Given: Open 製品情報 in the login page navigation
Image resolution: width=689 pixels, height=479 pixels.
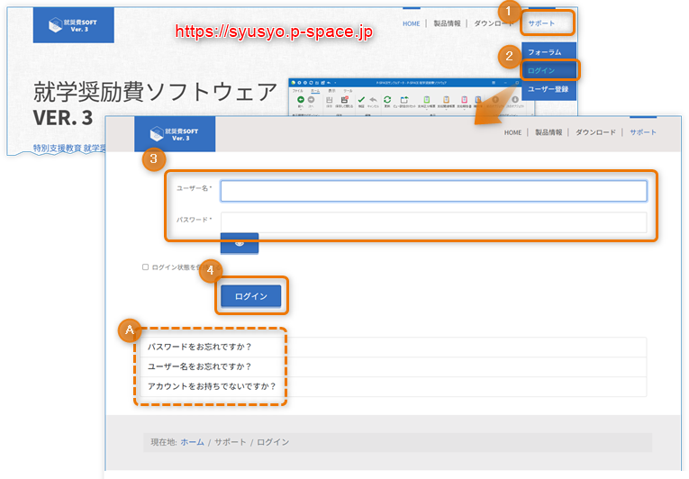Looking at the screenshot, I should pyautogui.click(x=548, y=132).
